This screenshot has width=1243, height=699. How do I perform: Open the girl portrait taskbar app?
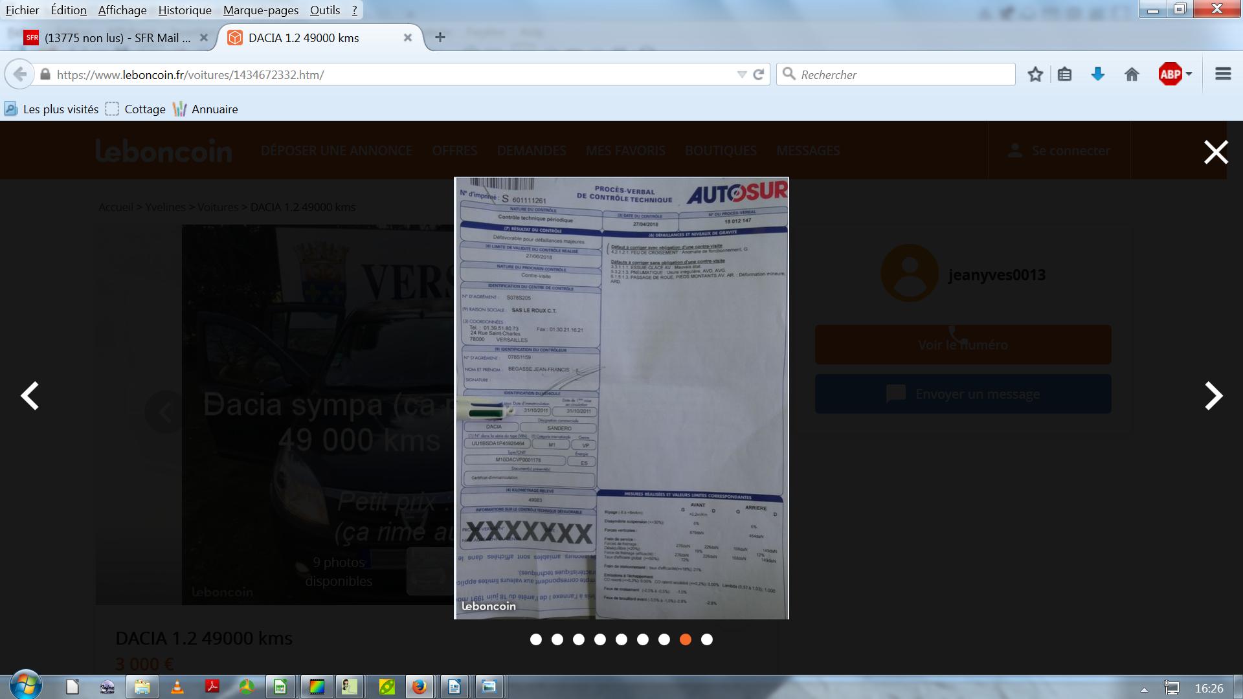[350, 687]
